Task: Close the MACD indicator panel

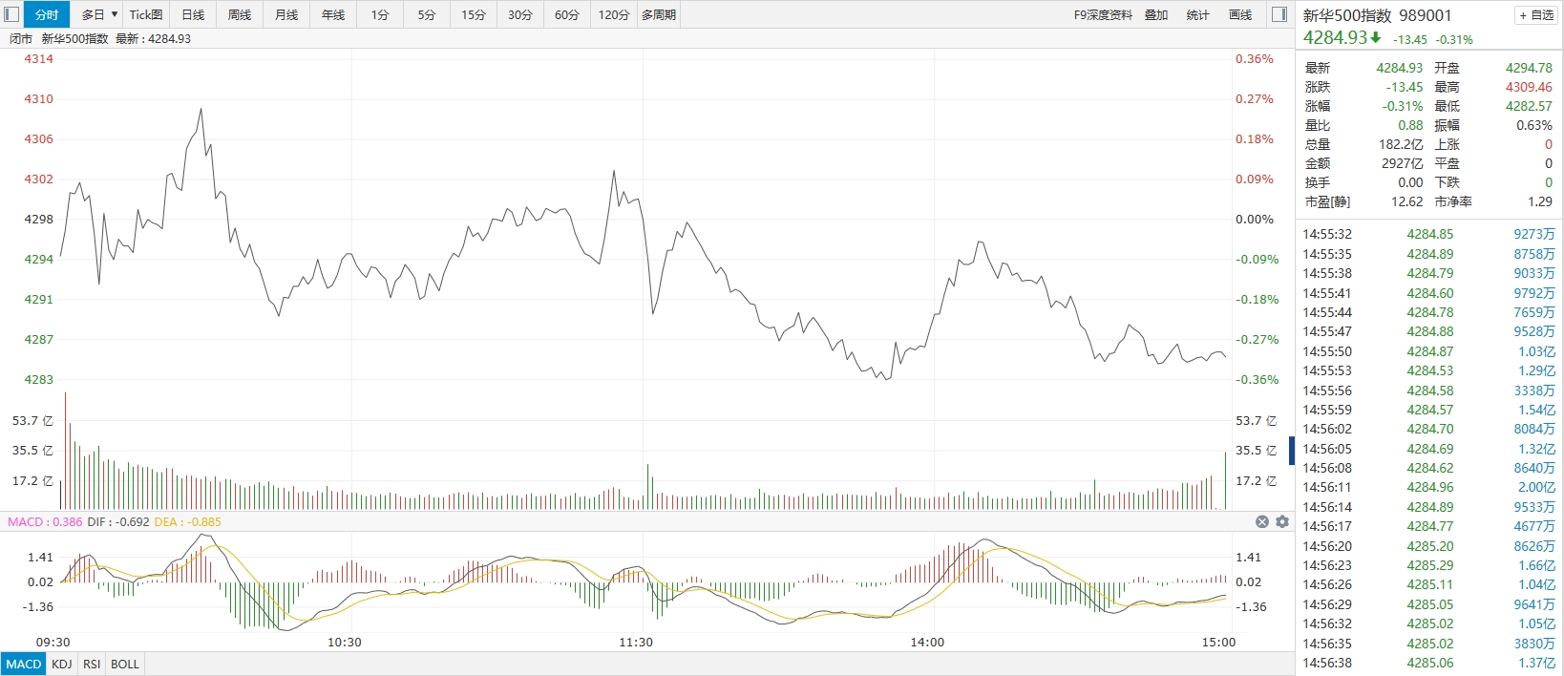Action: coord(1262,521)
